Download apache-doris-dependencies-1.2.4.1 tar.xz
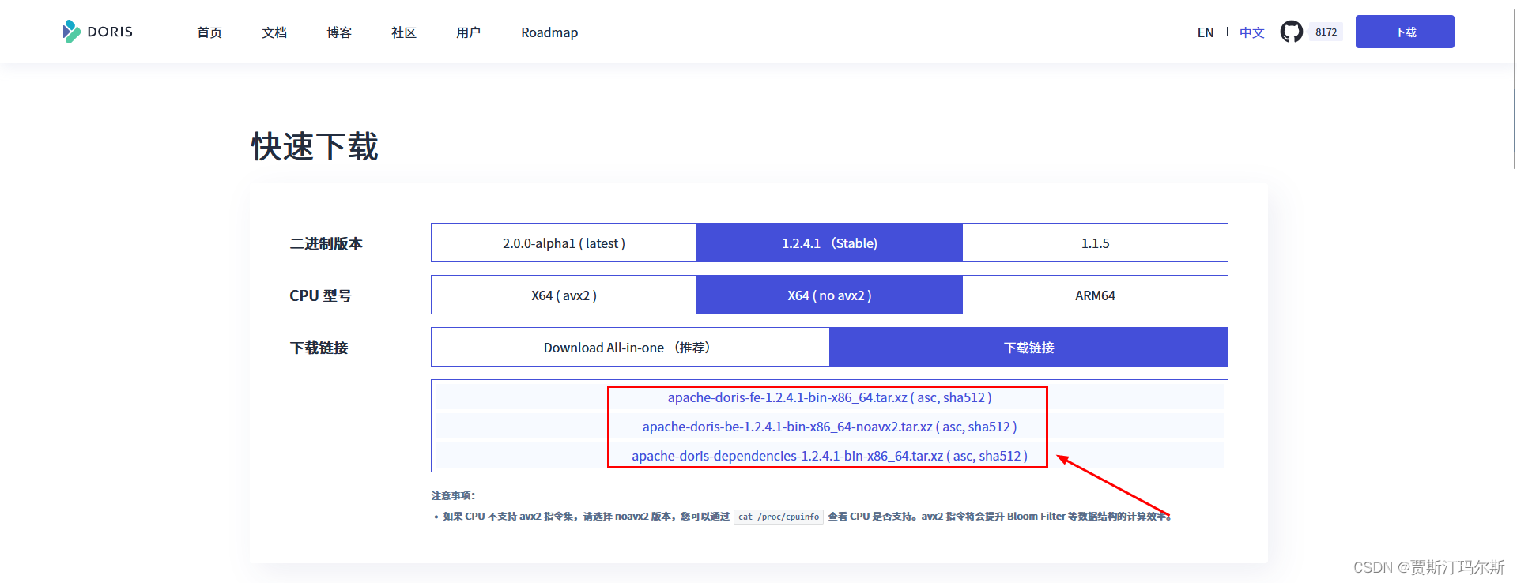This screenshot has height=583, width=1517. click(787, 456)
